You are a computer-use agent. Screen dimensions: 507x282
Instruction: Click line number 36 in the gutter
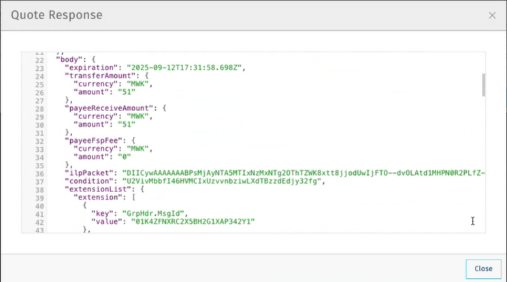(x=39, y=173)
